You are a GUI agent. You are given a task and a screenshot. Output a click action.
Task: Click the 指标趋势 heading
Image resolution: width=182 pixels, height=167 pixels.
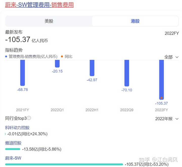click(14, 50)
